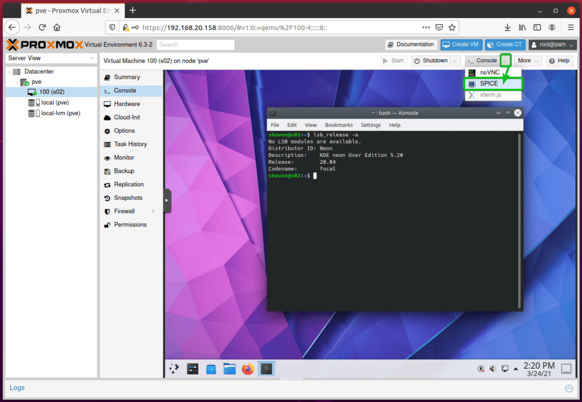Open the Console dropdown arrow
Viewport: 582px width, 402px height.
pos(505,61)
